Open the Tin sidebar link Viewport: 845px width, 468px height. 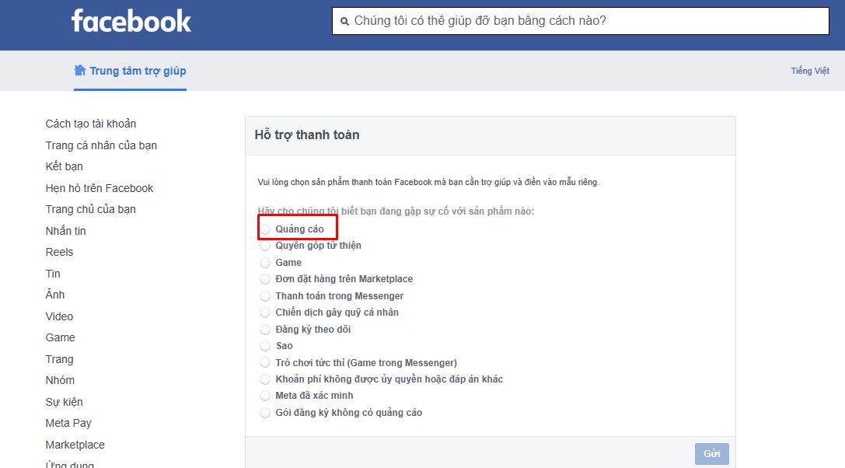click(x=53, y=274)
